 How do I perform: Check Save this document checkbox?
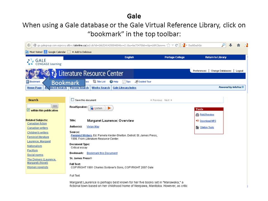point(73,100)
